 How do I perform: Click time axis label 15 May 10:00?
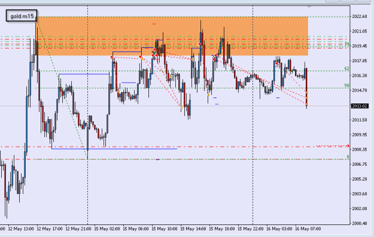click(165, 229)
